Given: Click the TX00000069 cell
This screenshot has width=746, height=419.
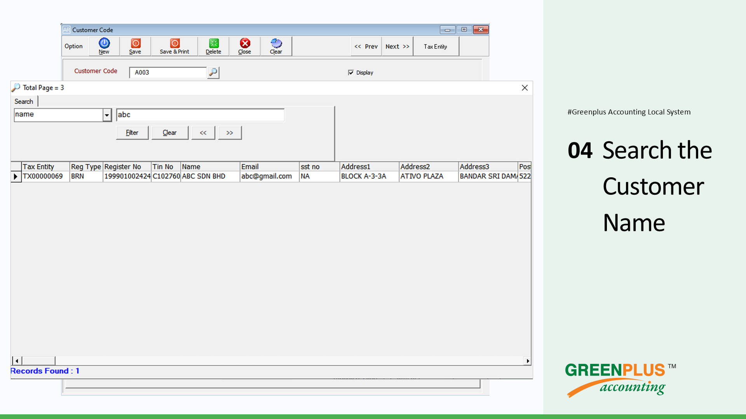Looking at the screenshot, I should point(45,177).
